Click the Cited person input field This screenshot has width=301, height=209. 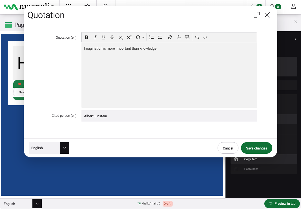click(x=169, y=116)
